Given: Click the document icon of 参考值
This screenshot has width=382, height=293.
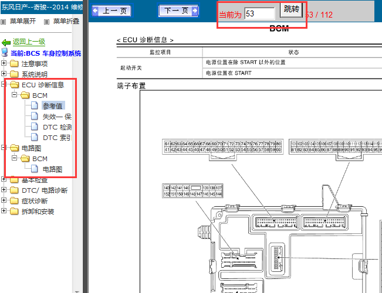Looking at the screenshot, I should click(x=35, y=105).
